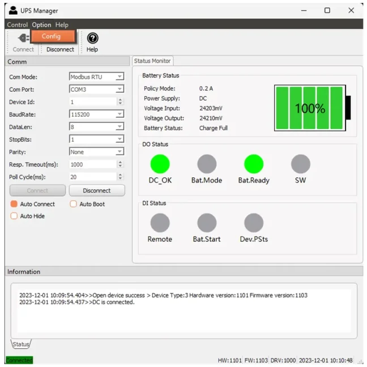Viewport: 367px width, 367px height.
Task: Click the SW status indicator
Action: [x=301, y=164]
